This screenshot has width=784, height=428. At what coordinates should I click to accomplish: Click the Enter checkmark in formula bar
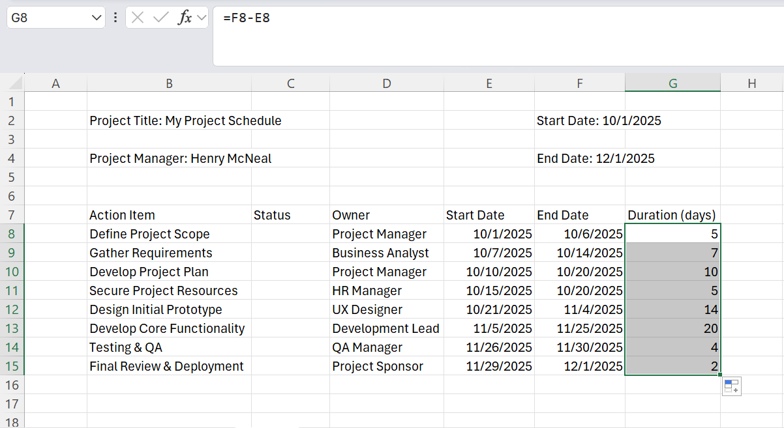(x=160, y=18)
